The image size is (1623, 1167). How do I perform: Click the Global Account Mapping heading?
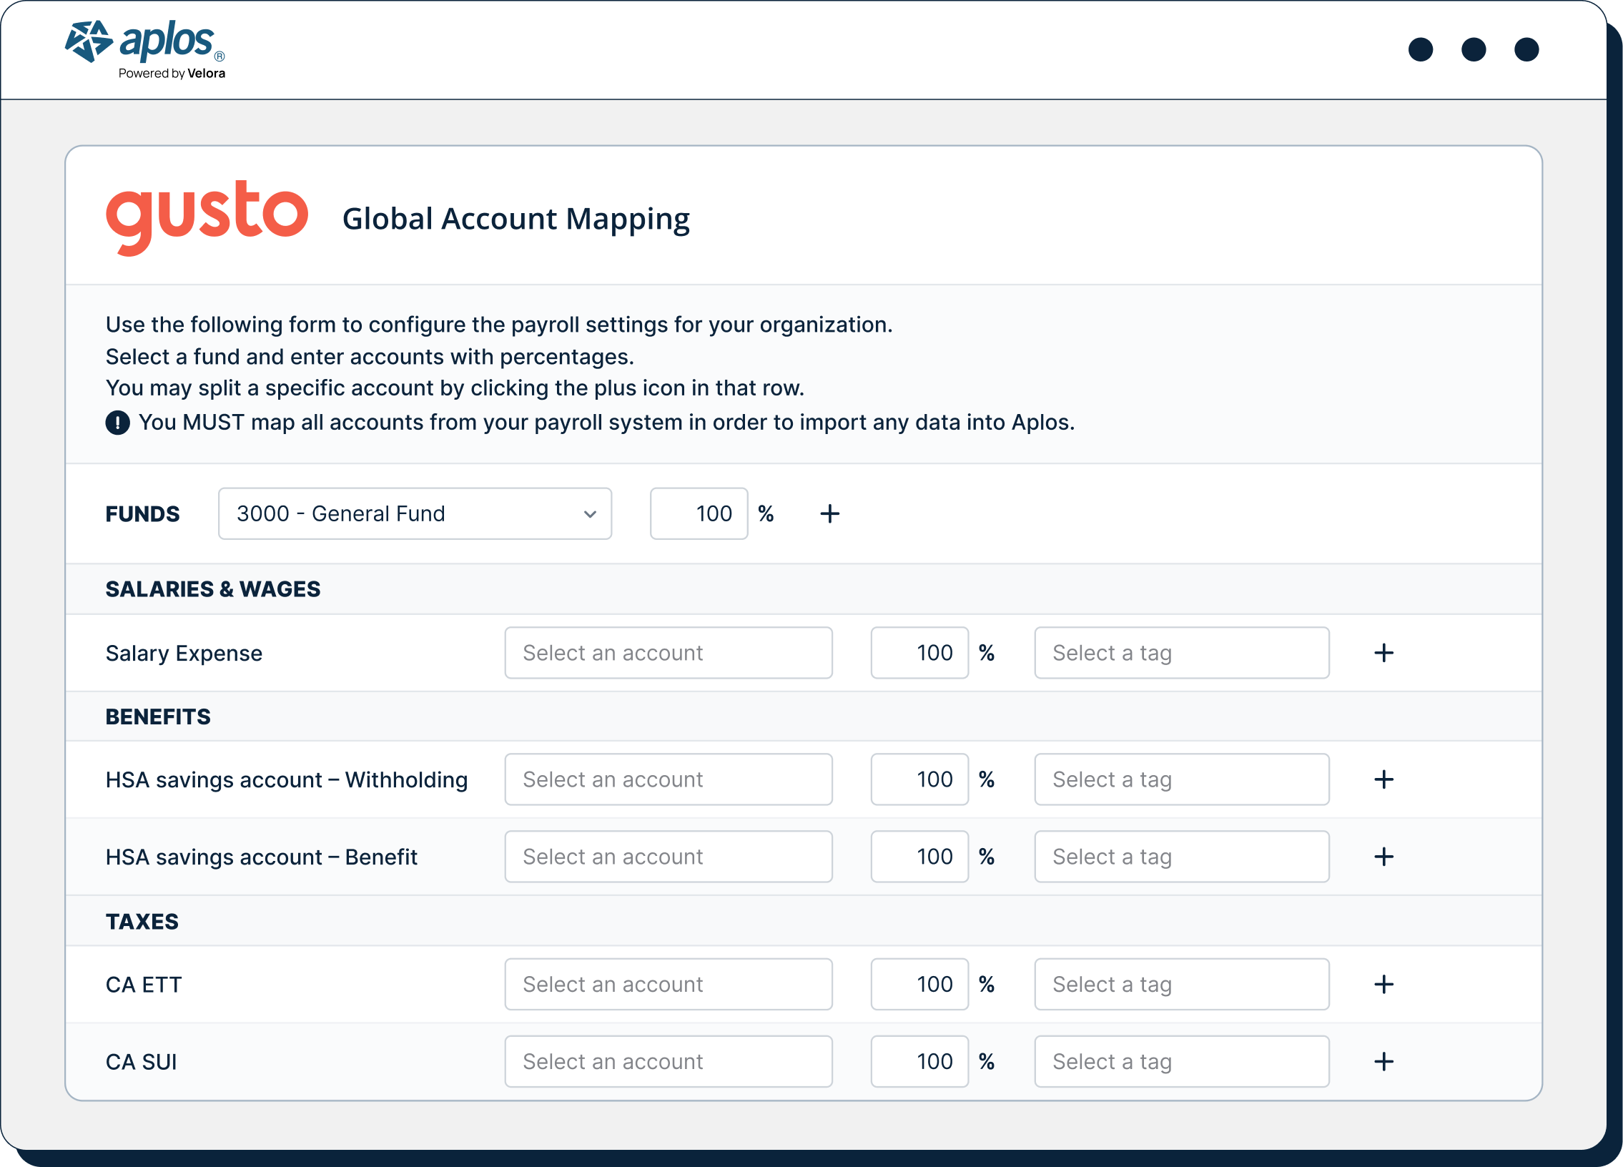click(516, 219)
